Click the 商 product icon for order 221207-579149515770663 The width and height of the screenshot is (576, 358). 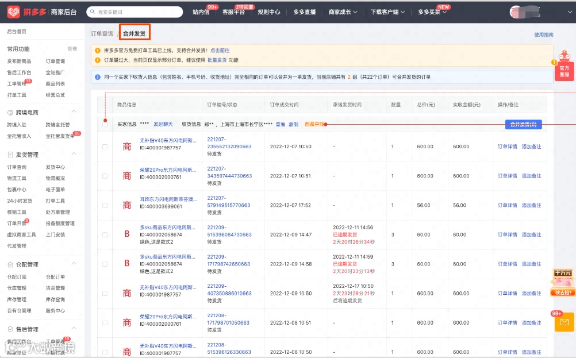click(126, 205)
